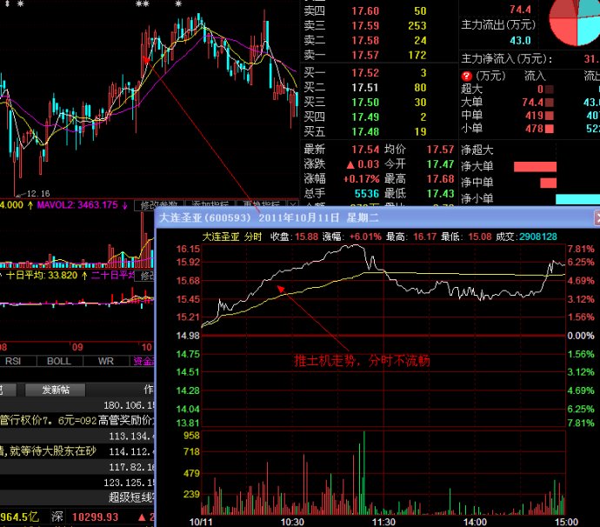The height and width of the screenshot is (527, 600).
Task: Click the 深 index label in status bar
Action: [x=57, y=517]
